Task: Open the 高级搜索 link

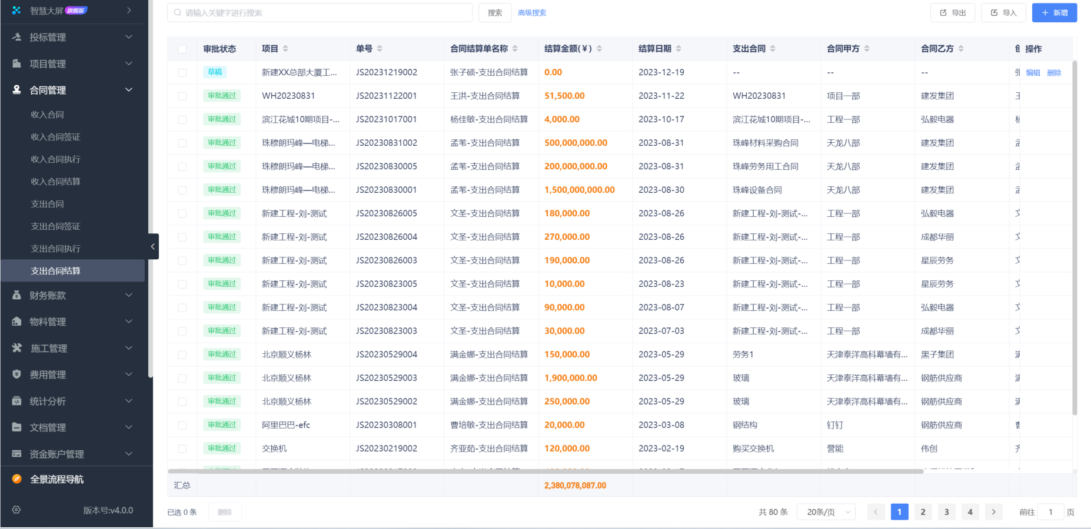Action: [532, 13]
